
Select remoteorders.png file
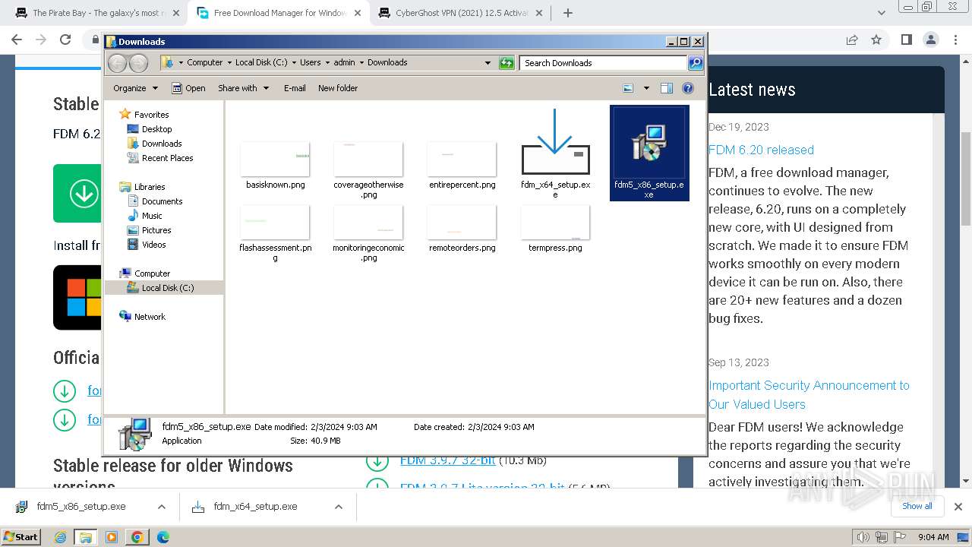462,228
